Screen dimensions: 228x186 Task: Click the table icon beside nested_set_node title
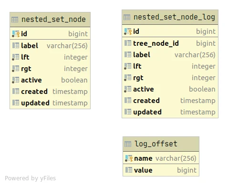point(15,20)
